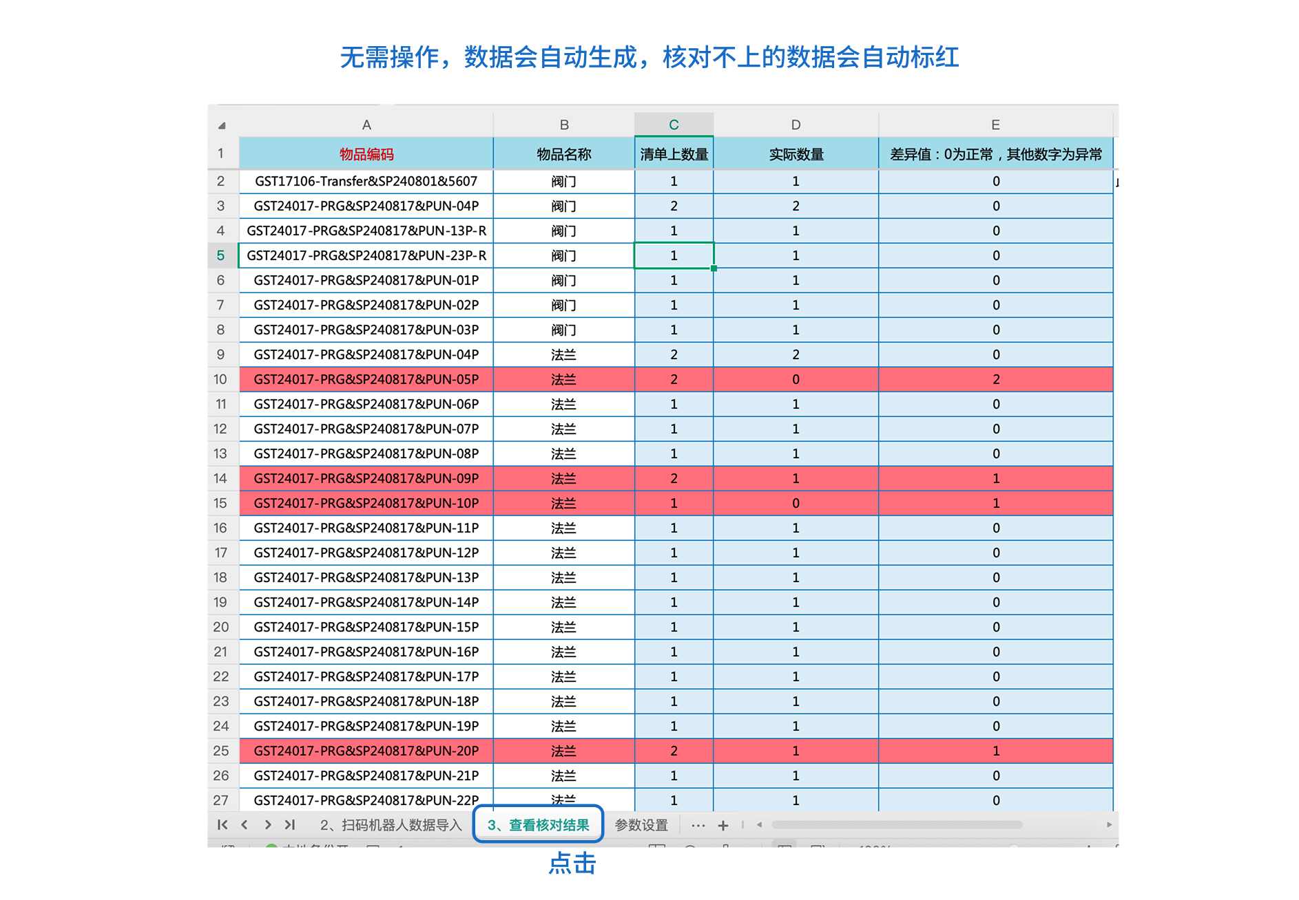Select cell GST24017-PRG&SP240817&PUN-08P

tap(366, 453)
